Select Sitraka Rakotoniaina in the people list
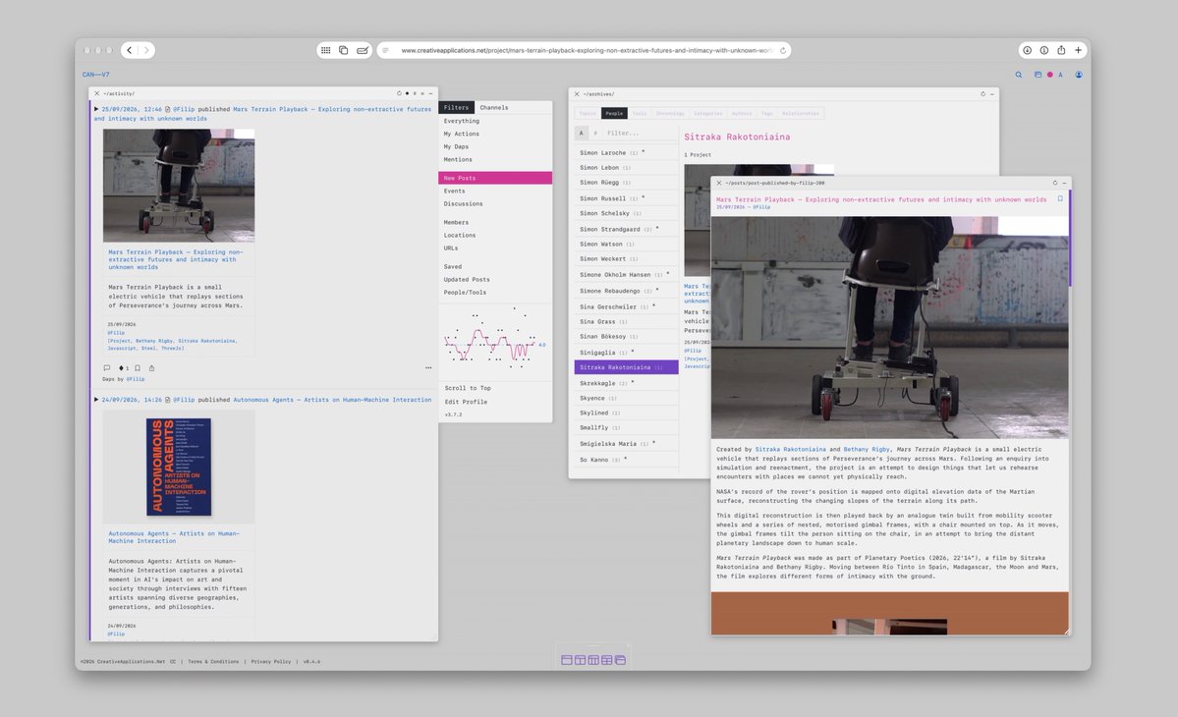Image resolution: width=1178 pixels, height=717 pixels. click(627, 367)
